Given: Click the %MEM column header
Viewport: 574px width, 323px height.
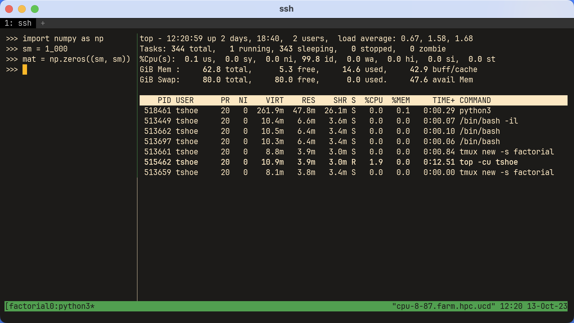Looking at the screenshot, I should click(x=401, y=100).
